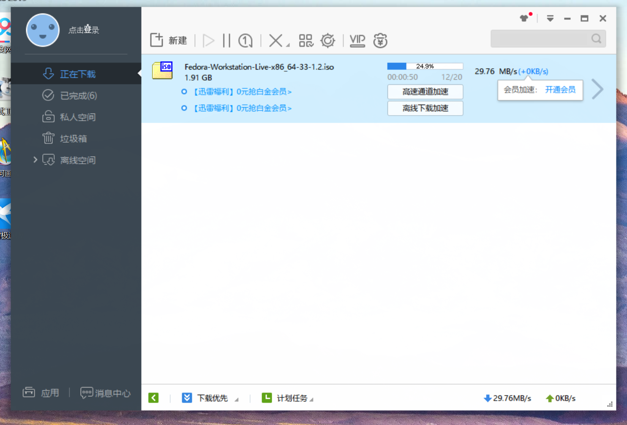Click the money bag icon in toolbar
Screen dimensions: 627x425
(x=380, y=41)
